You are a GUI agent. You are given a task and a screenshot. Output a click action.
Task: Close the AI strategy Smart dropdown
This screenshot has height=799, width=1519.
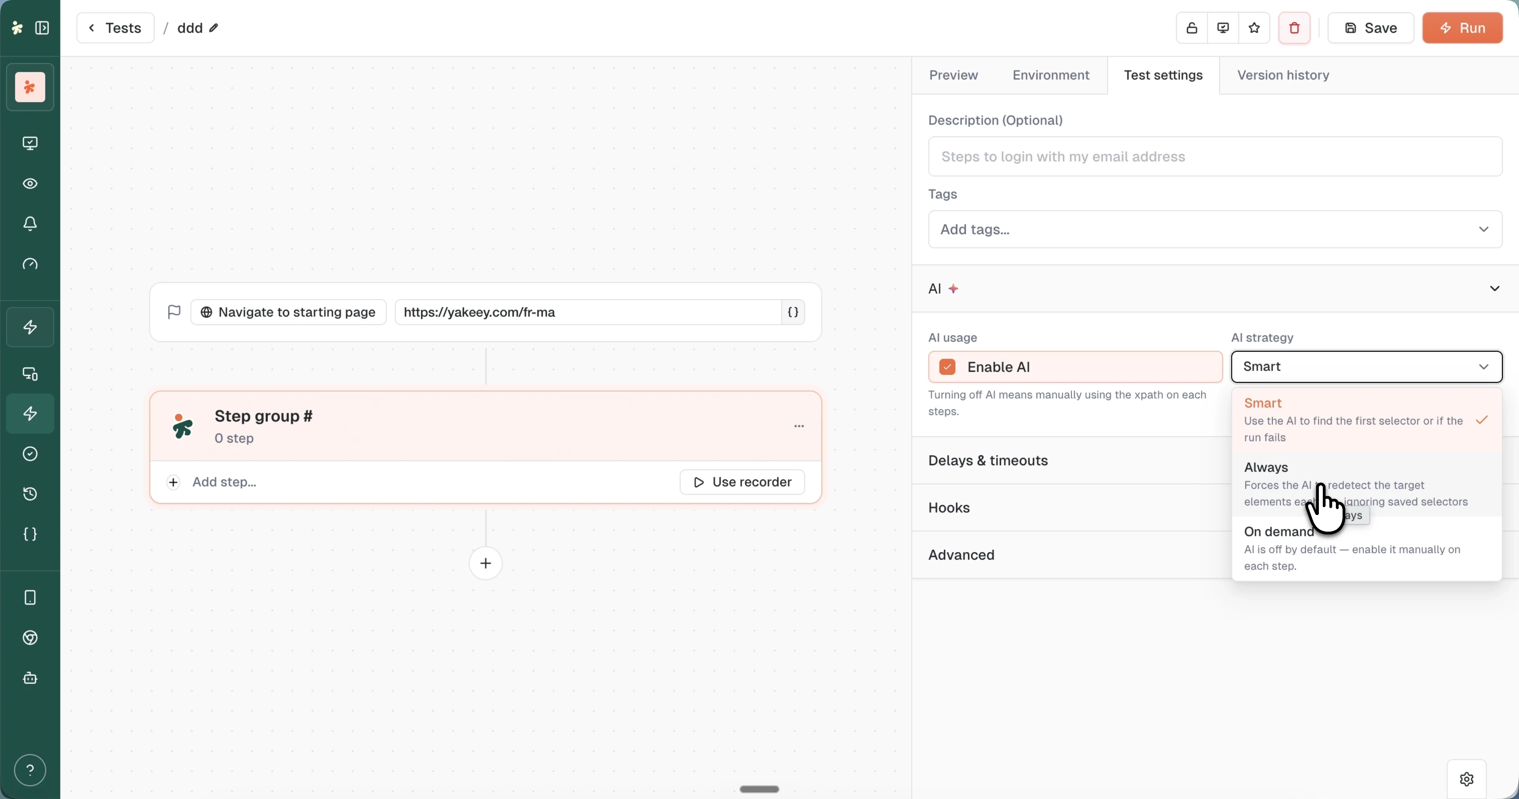pyautogui.click(x=1366, y=366)
